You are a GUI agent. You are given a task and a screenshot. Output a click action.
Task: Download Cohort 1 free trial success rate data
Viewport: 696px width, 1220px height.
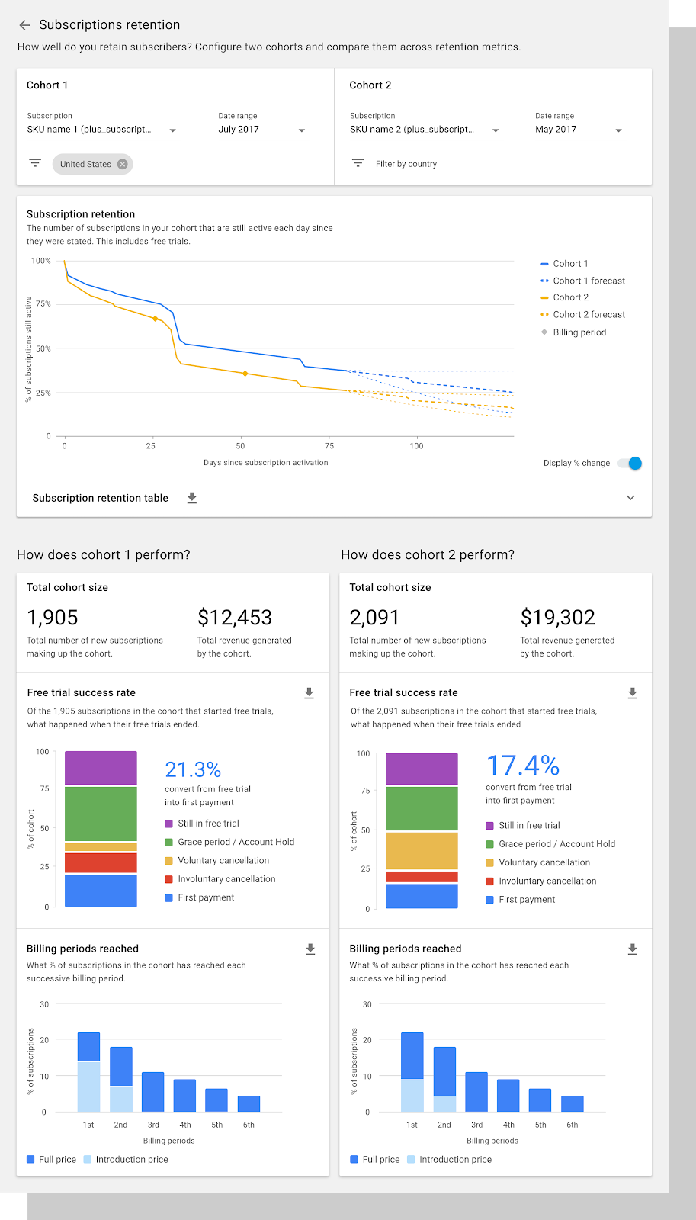[309, 693]
